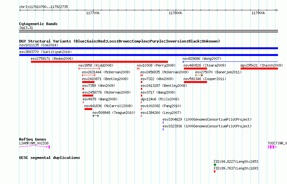Click the nsv591346 (Cooper2011) red bar
Image resolution: width=287 pixels, height=184 pixels.
point(195,82)
